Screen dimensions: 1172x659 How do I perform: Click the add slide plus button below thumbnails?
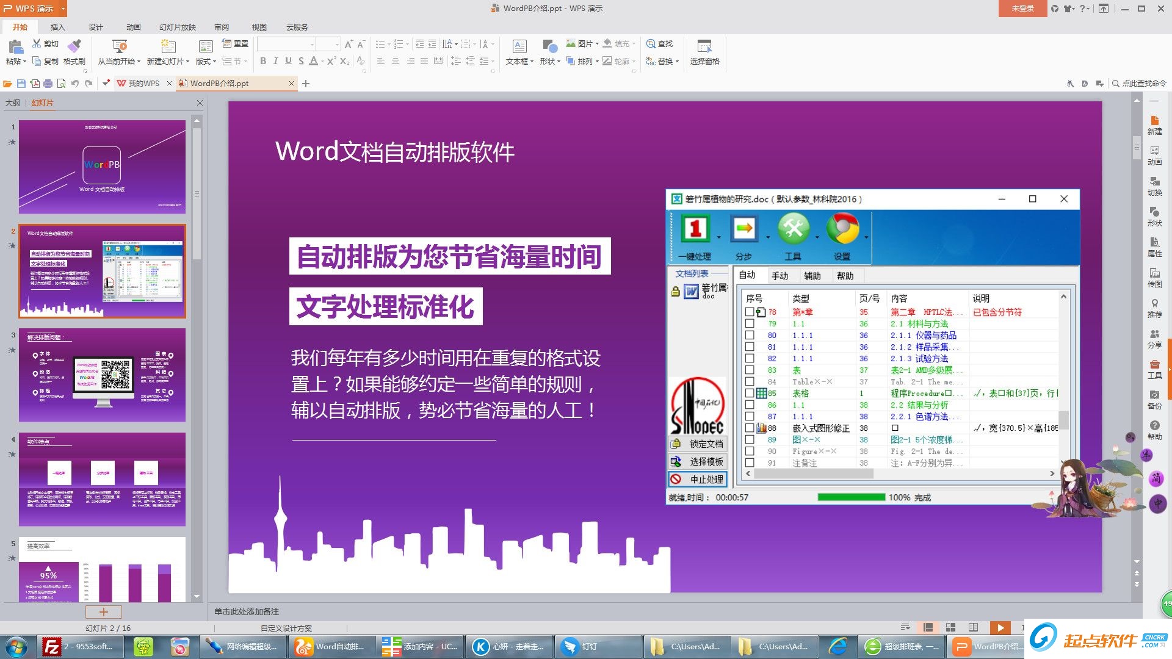(103, 611)
